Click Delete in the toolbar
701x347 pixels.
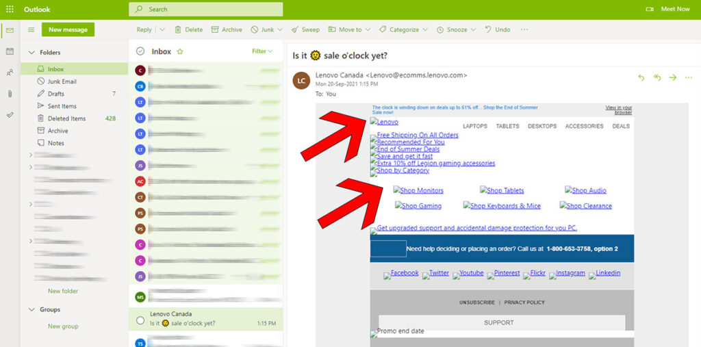(x=188, y=30)
